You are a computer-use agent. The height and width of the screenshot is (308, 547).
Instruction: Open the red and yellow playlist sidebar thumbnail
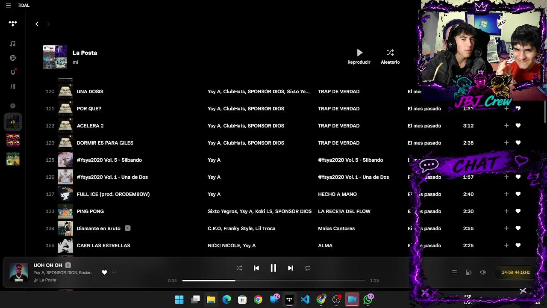click(x=13, y=140)
